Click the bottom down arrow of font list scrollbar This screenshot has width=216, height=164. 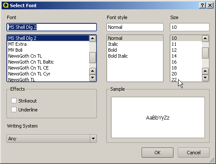pyautogui.click(x=93, y=78)
